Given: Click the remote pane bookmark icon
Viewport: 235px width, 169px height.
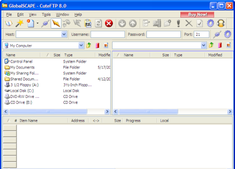Looking at the screenshot, I should [220, 45].
